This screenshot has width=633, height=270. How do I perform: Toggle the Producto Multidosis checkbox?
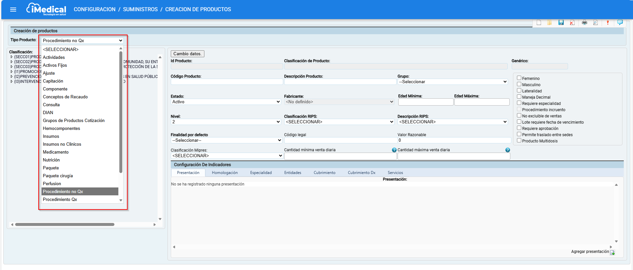point(519,140)
